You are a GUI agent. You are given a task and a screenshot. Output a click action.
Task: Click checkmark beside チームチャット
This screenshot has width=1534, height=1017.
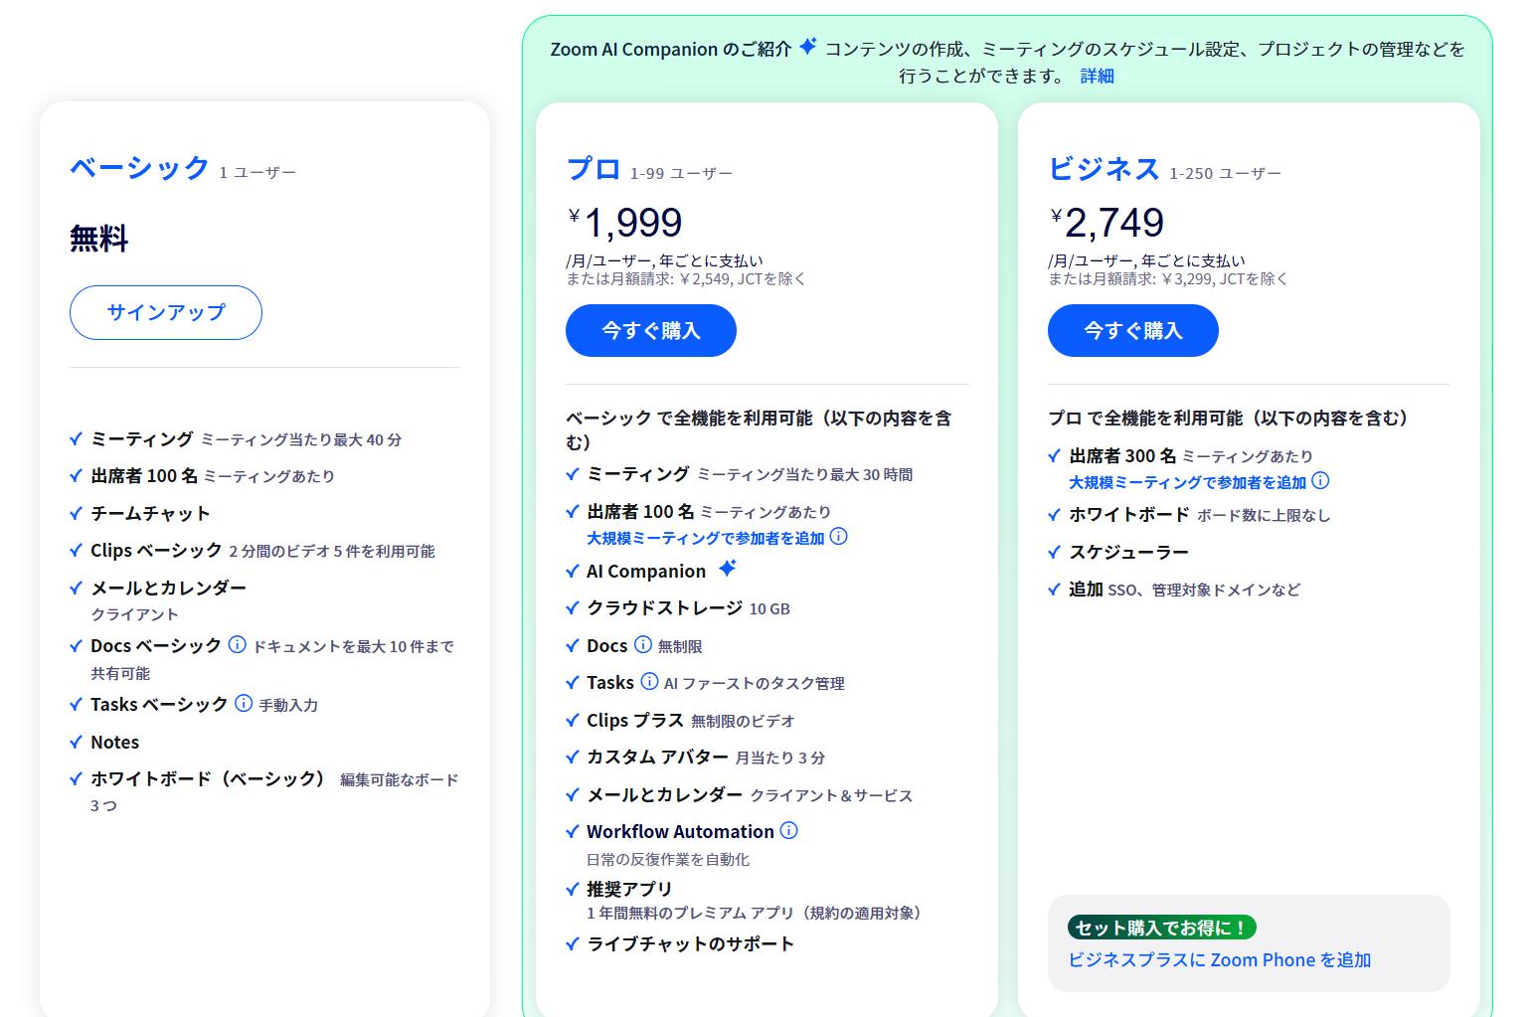point(76,513)
